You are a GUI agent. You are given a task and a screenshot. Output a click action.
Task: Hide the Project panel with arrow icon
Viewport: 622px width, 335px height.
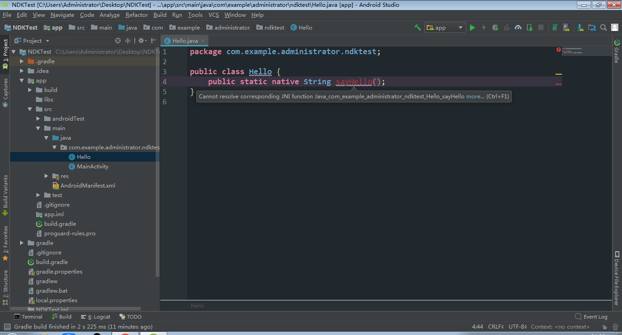[x=154, y=41]
